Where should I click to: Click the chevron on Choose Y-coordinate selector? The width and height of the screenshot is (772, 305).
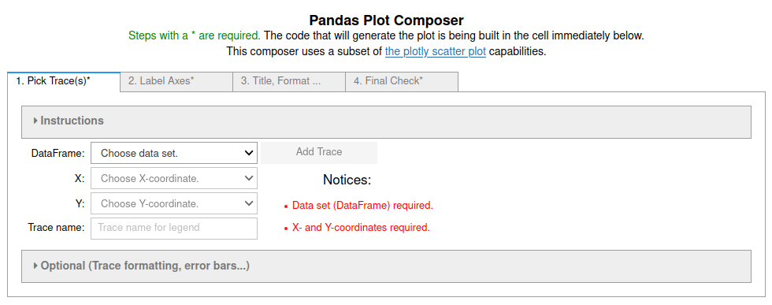[x=249, y=203]
